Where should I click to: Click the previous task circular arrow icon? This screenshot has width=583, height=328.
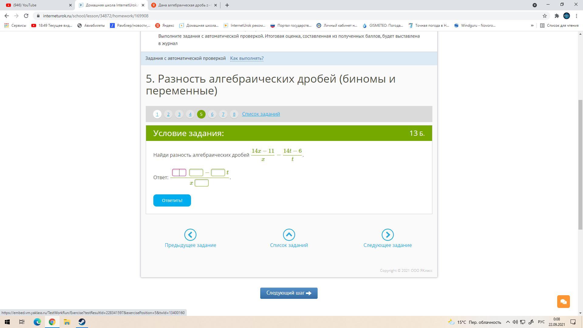[190, 235]
